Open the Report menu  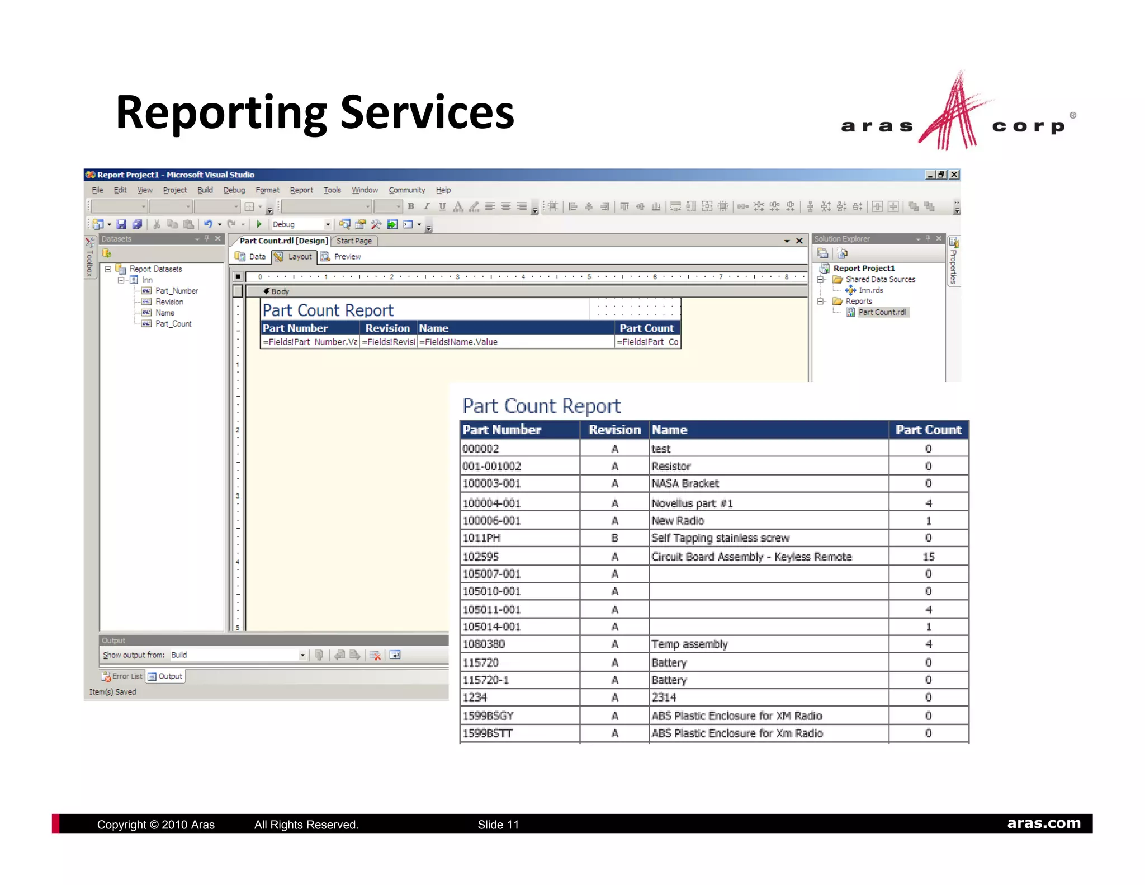pos(301,190)
